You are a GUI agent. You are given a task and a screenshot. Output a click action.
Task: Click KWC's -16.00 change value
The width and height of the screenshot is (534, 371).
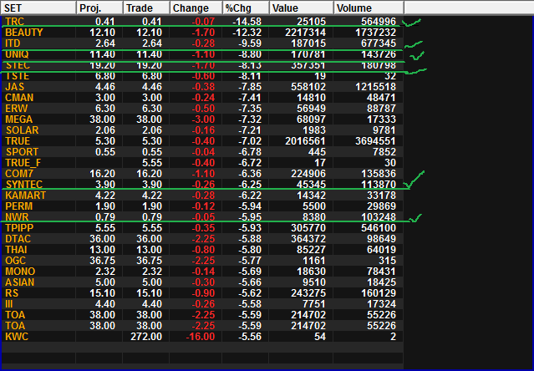point(201,338)
